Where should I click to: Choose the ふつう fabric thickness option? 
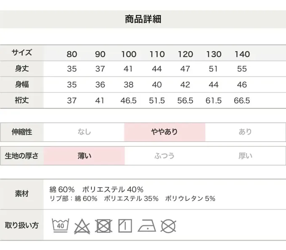164,156
